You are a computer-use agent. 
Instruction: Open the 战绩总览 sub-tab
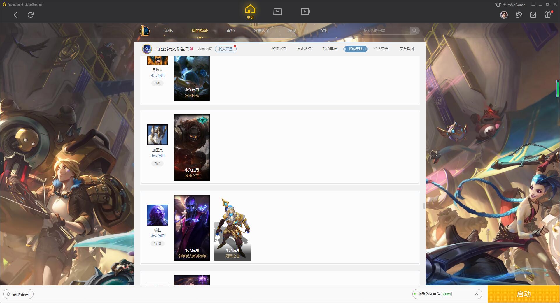(x=279, y=49)
